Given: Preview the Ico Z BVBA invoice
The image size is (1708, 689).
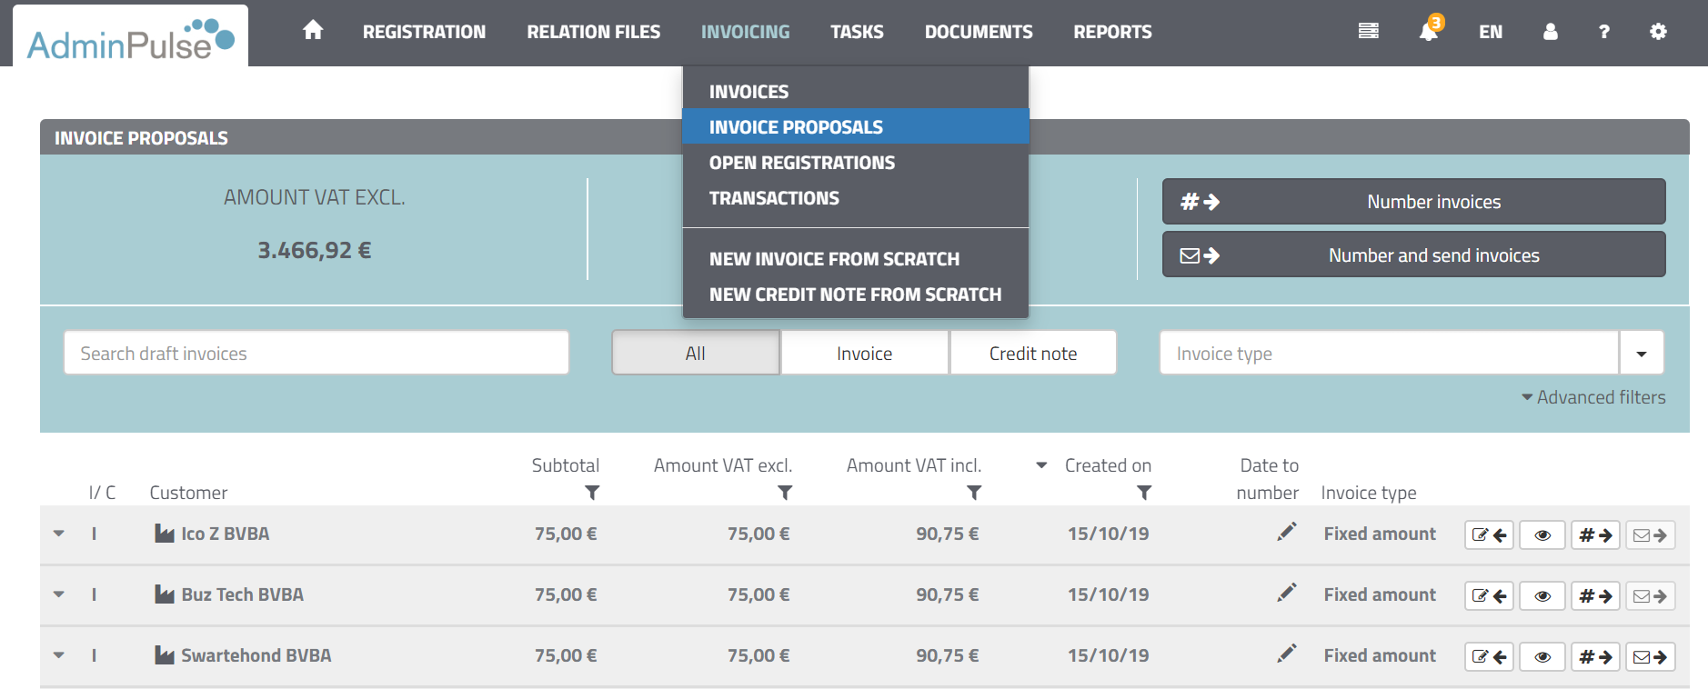Looking at the screenshot, I should click(1542, 535).
